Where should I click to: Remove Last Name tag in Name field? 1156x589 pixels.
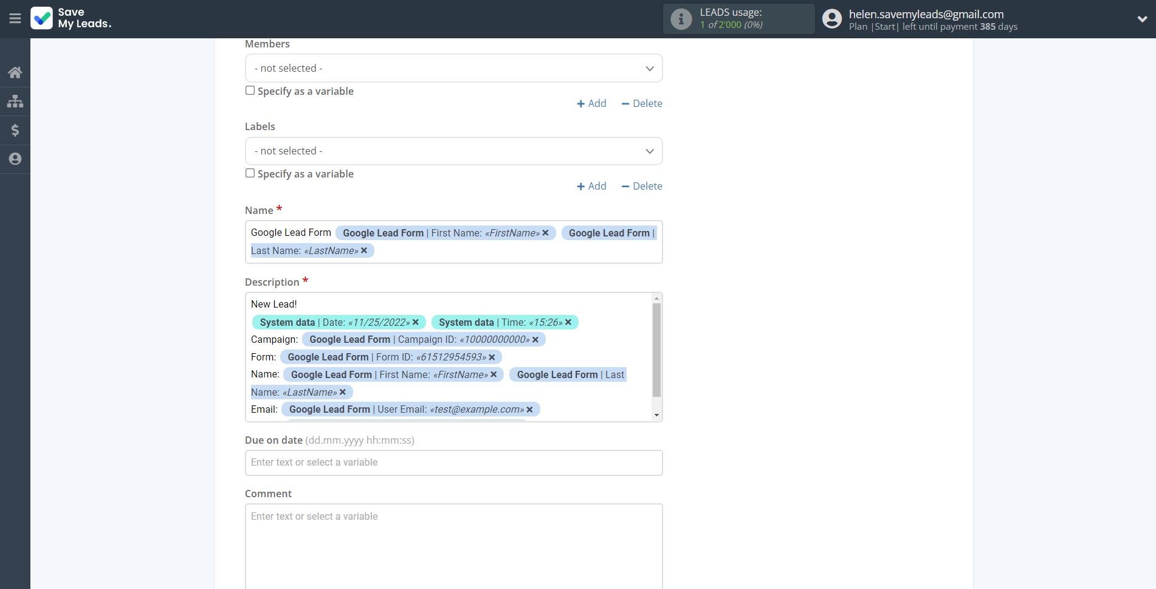364,250
